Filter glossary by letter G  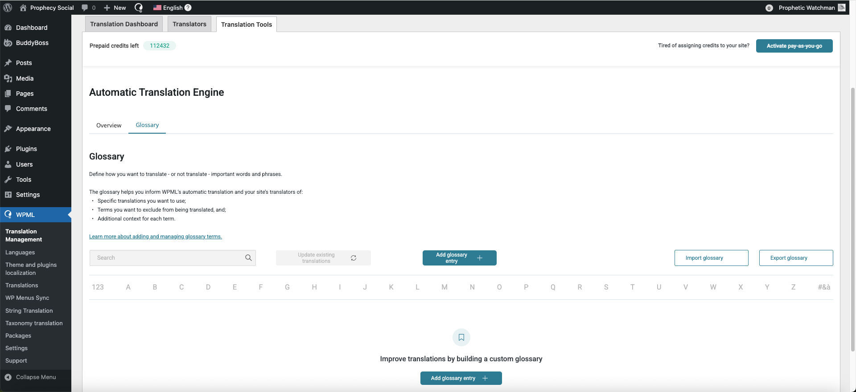(288, 287)
